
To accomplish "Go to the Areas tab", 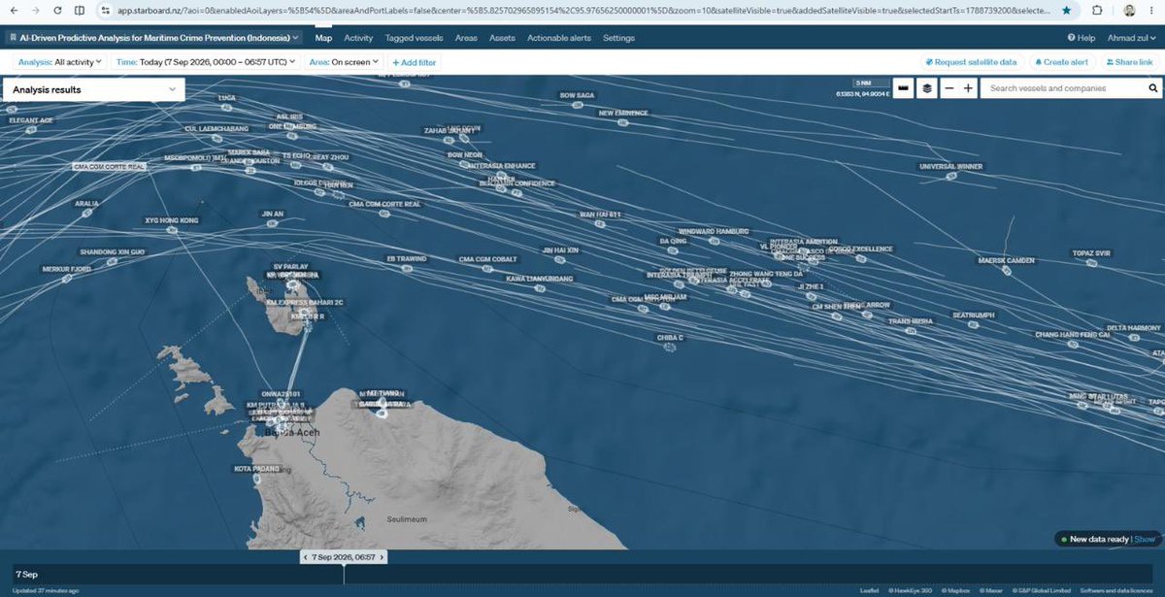I will click(x=466, y=38).
